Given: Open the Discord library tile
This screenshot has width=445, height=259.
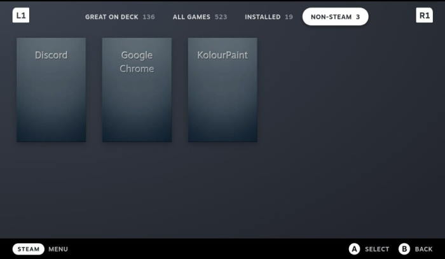Looking at the screenshot, I should pos(51,90).
